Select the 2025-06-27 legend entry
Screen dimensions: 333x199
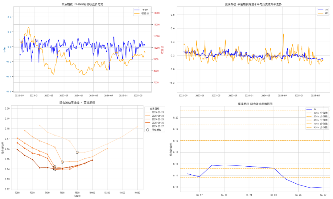click(x=154, y=126)
